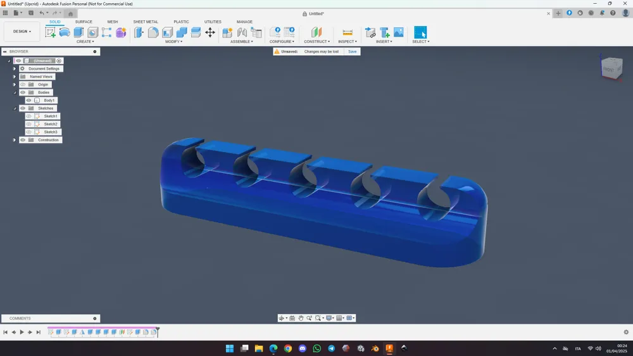
Task: Select the Measure tool
Action: [x=347, y=32]
